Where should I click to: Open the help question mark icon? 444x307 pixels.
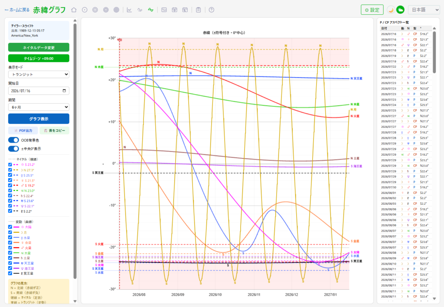point(212,10)
